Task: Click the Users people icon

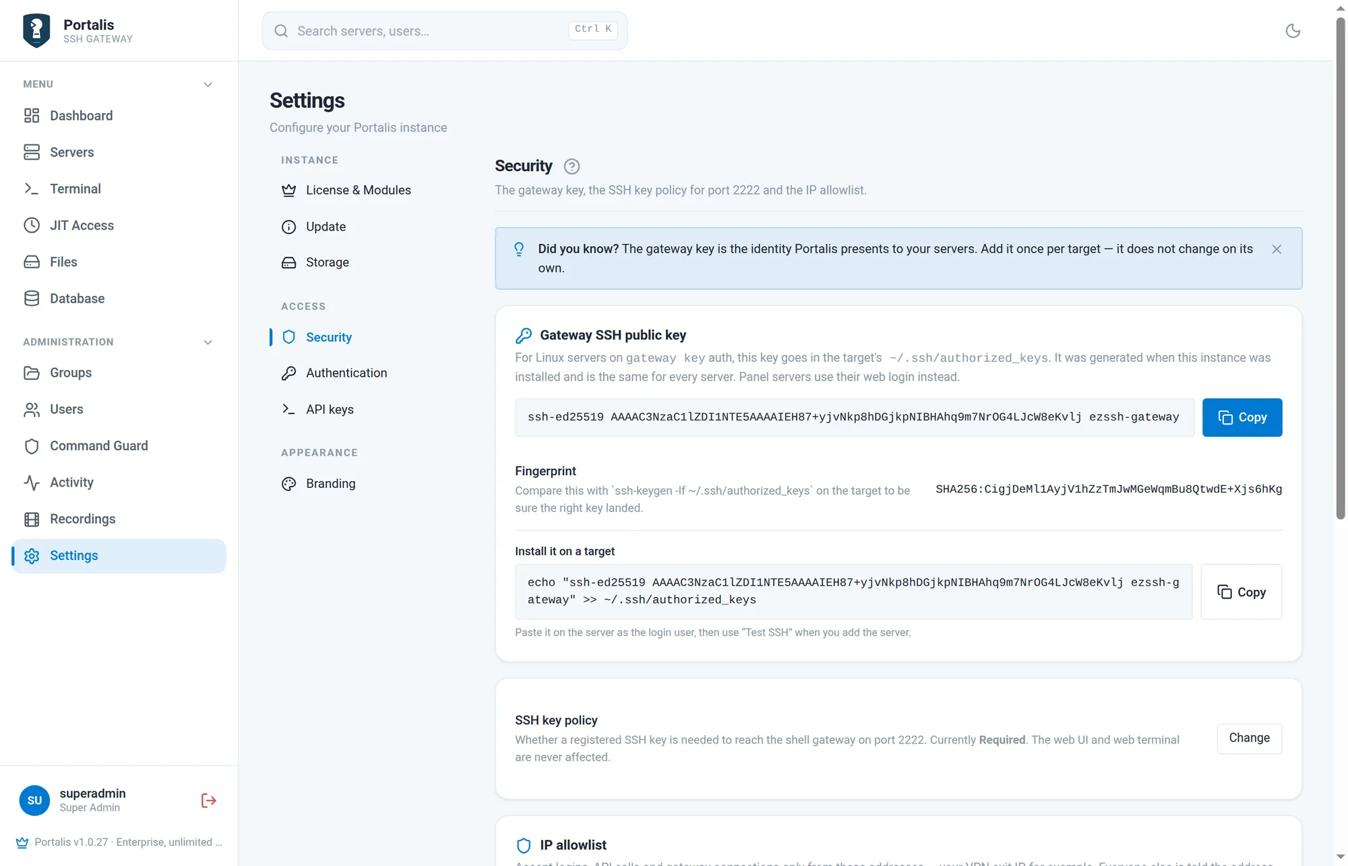Action: (x=32, y=409)
